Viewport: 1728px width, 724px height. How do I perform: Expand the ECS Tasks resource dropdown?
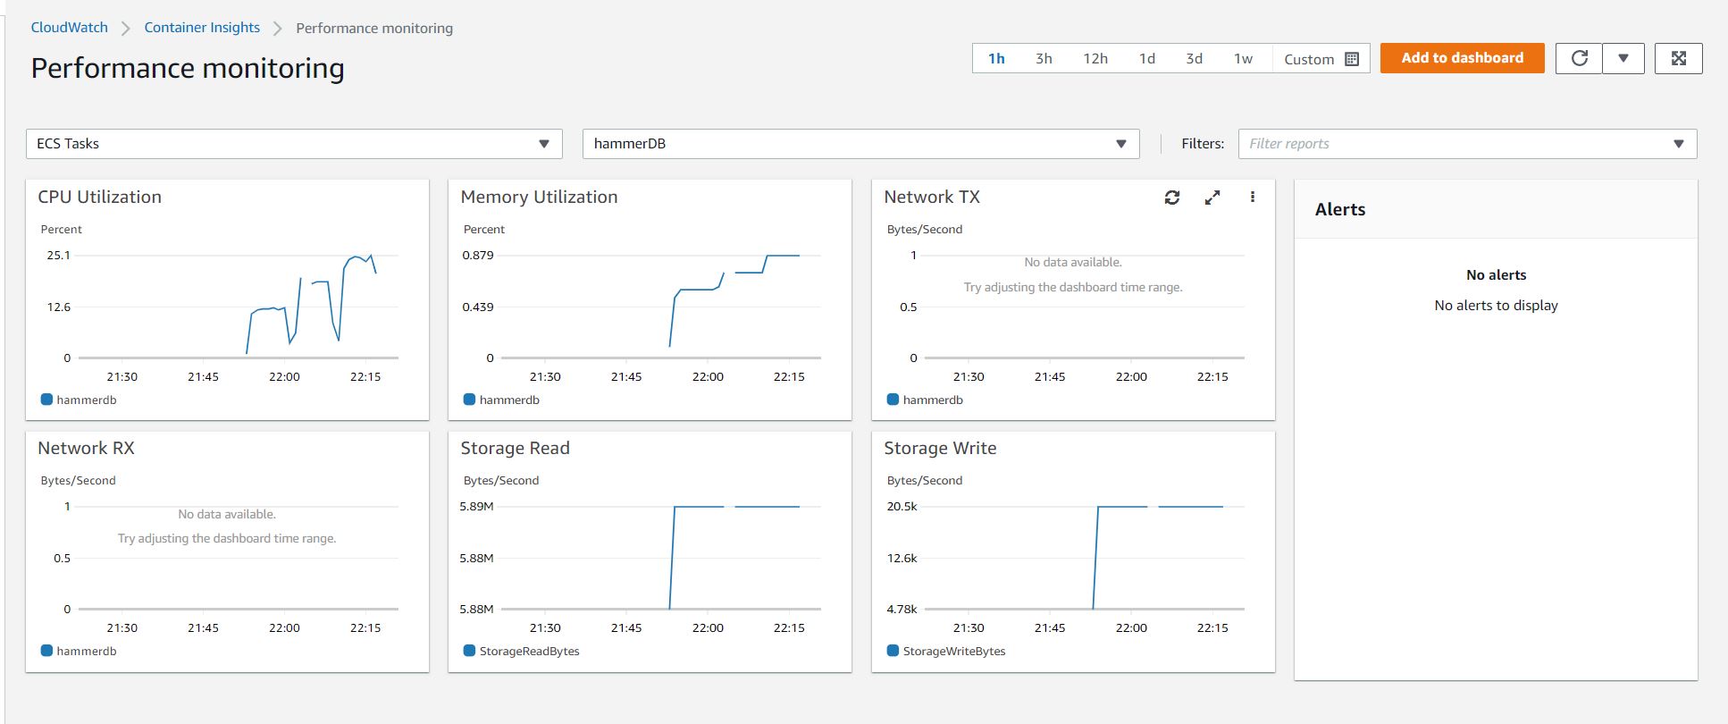click(x=294, y=144)
